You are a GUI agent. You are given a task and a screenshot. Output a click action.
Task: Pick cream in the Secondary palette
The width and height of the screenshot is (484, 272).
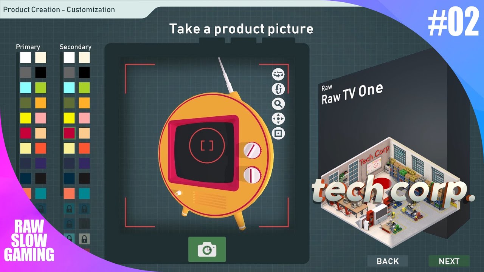tap(84, 57)
